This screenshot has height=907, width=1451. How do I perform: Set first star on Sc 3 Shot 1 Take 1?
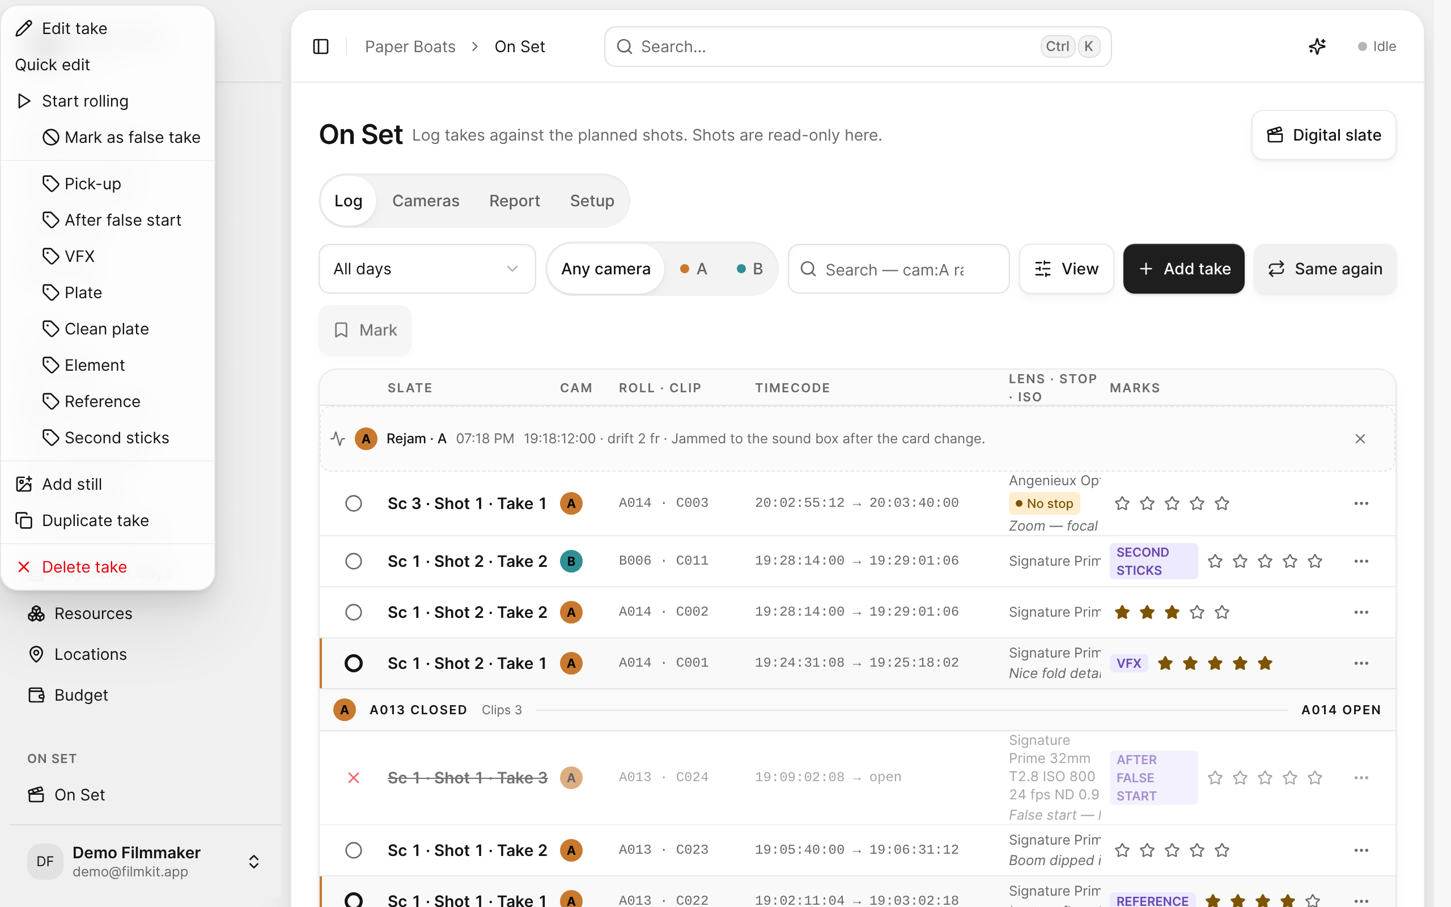click(x=1122, y=503)
